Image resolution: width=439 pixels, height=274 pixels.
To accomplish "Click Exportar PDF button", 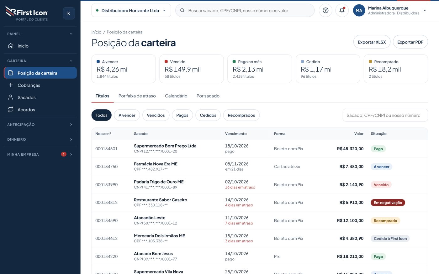I will [x=410, y=42].
